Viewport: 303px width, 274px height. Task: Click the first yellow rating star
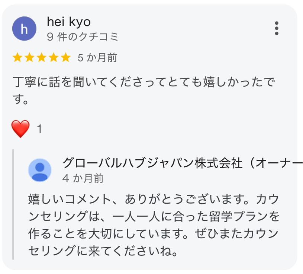(x=17, y=58)
